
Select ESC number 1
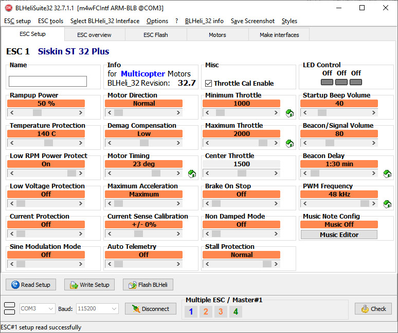coord(191,311)
